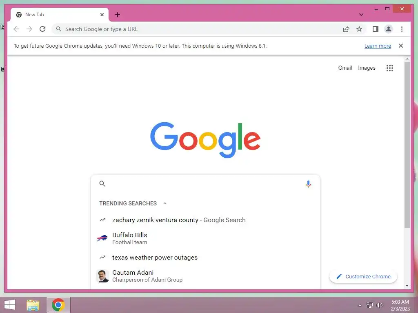Click the scrollbar up arrow
Screen dimensions: 418x313
(407, 59)
